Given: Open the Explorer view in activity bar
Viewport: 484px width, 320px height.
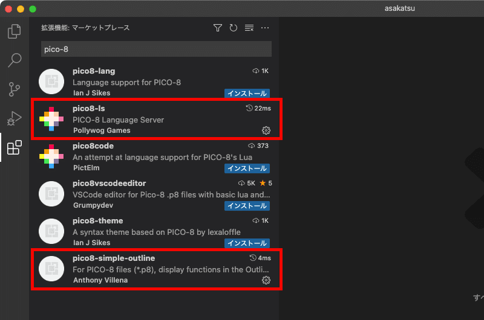Looking at the screenshot, I should pyautogui.click(x=14, y=31).
